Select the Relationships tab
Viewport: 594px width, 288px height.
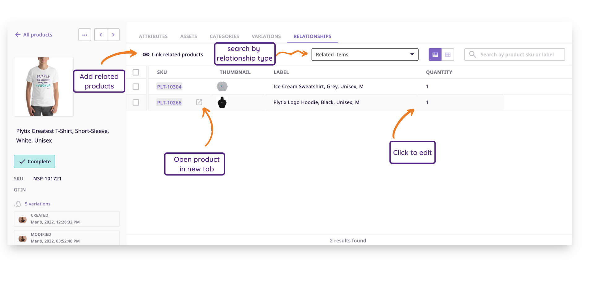click(x=312, y=36)
